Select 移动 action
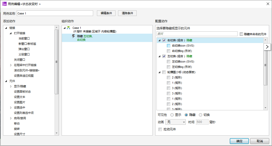This screenshot has height=146, width=272. click(x=17, y=123)
